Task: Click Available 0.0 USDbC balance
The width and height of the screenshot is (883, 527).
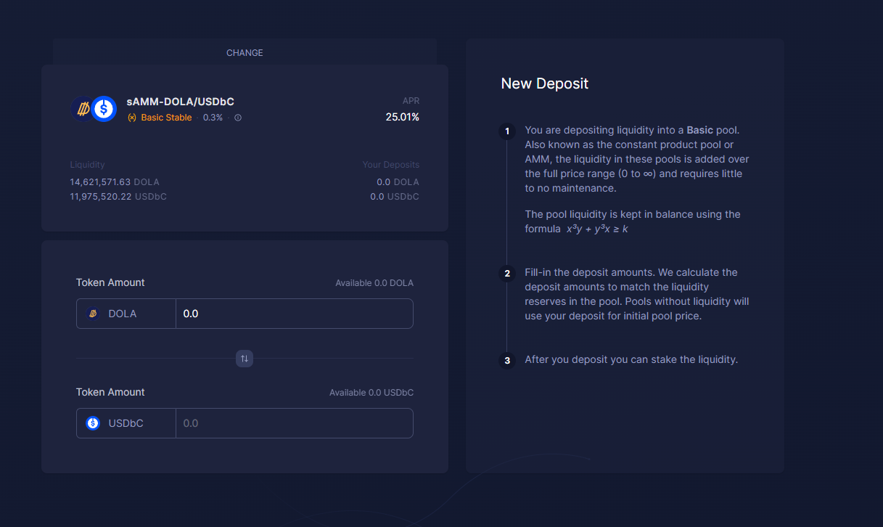Action: (x=371, y=393)
